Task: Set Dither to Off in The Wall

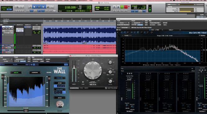Action: click(55, 86)
